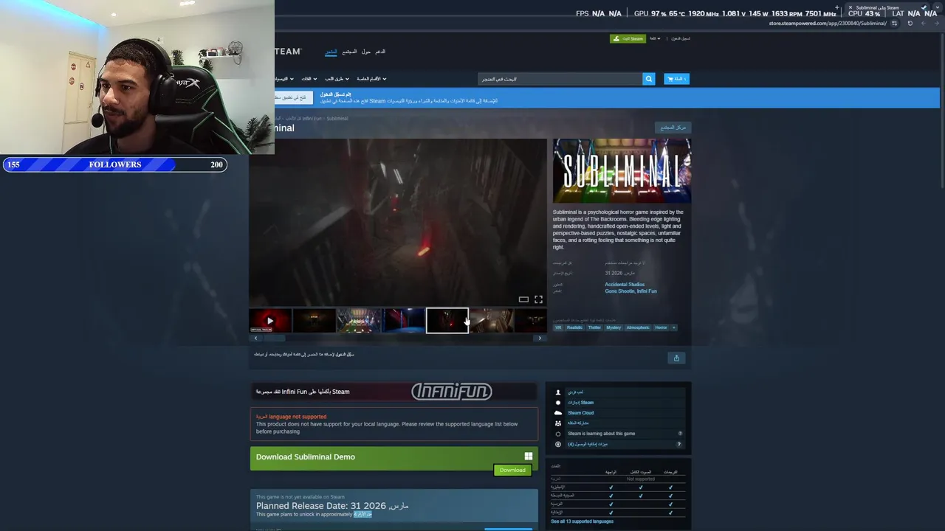Screen dimensions: 945x531
Task: Open the Community tab in Steam header
Action: [x=349, y=52]
